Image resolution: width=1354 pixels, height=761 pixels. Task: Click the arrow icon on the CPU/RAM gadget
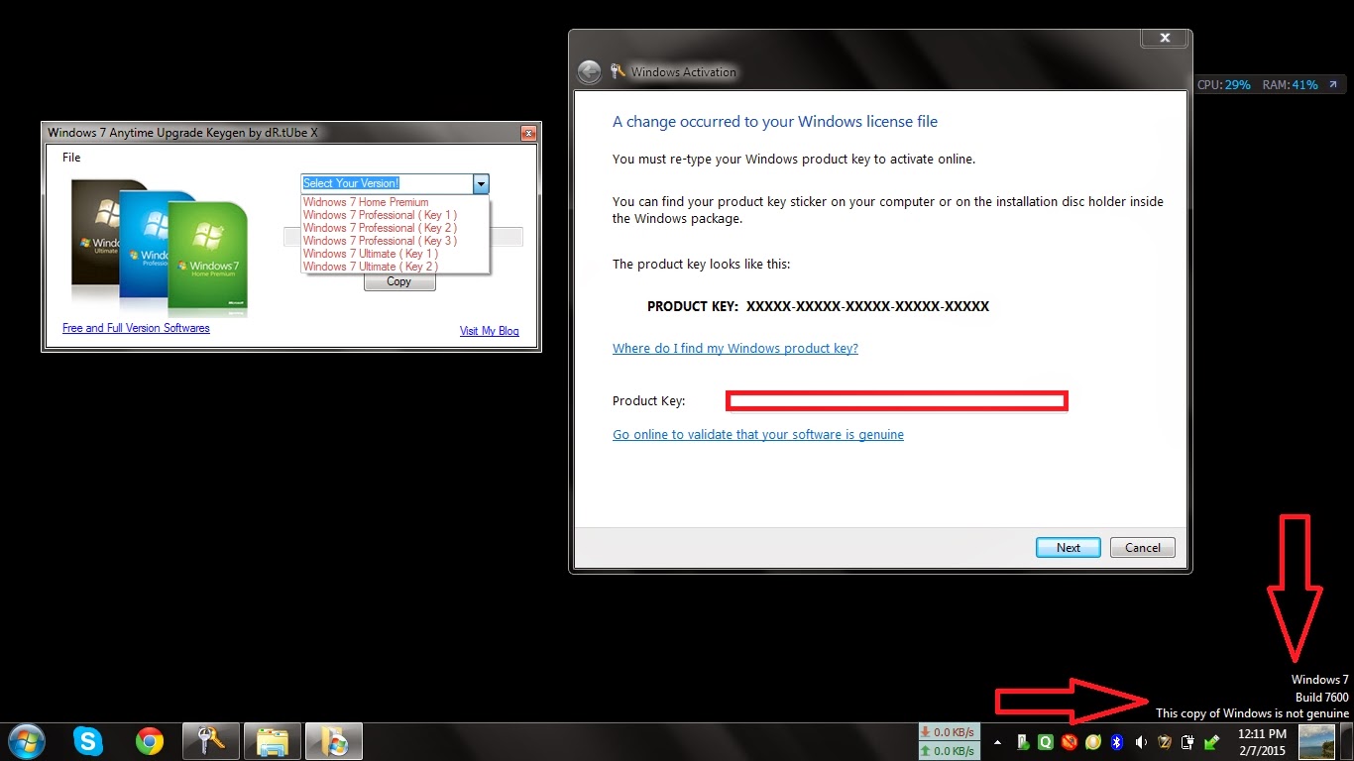coord(1332,85)
